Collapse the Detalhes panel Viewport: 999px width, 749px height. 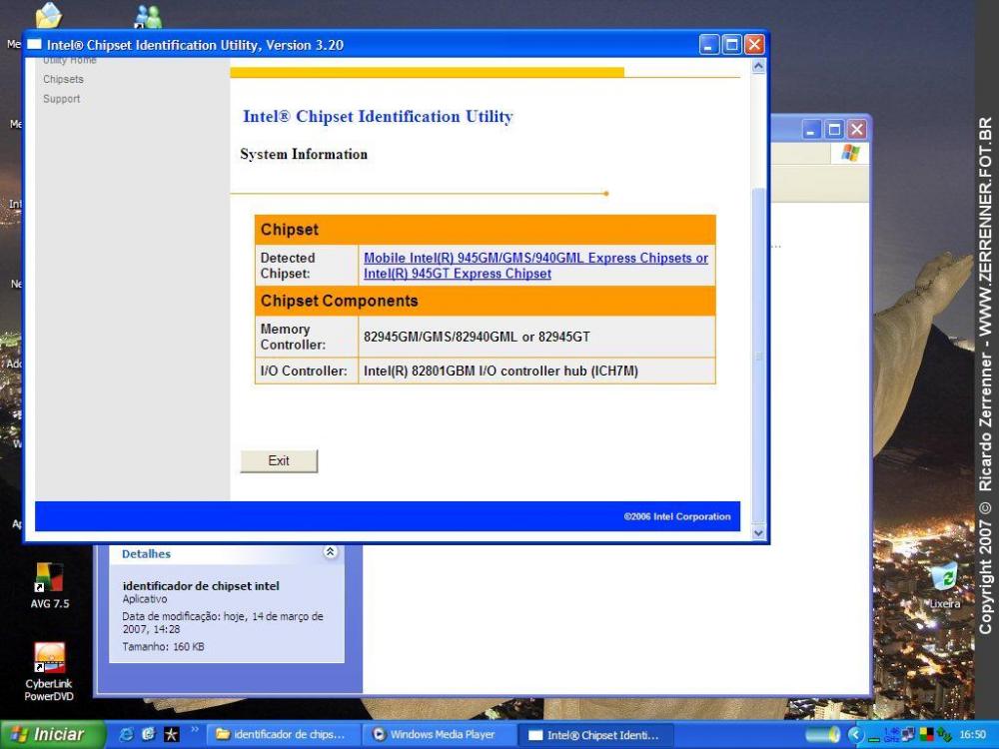331,552
